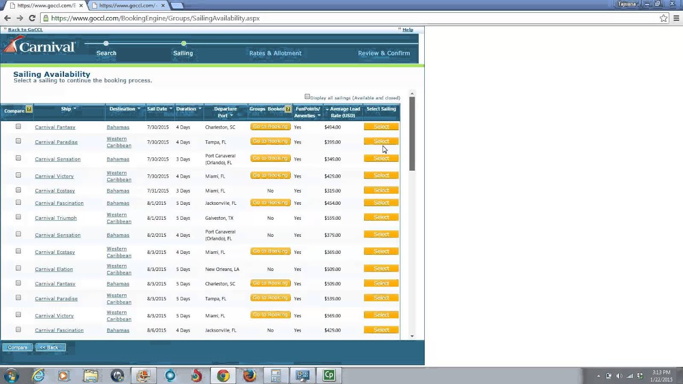Open Adobe Captivate taskbar icon
The width and height of the screenshot is (683, 384).
click(x=329, y=375)
